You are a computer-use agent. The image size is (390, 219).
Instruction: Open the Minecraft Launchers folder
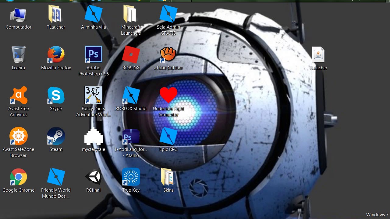point(131,14)
